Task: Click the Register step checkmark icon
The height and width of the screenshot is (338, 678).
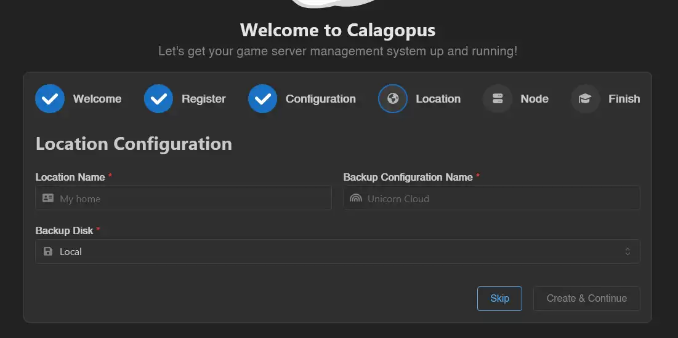Action: coord(158,99)
